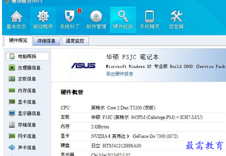
Task: Click the ASUS logo image
Action: click(x=83, y=65)
